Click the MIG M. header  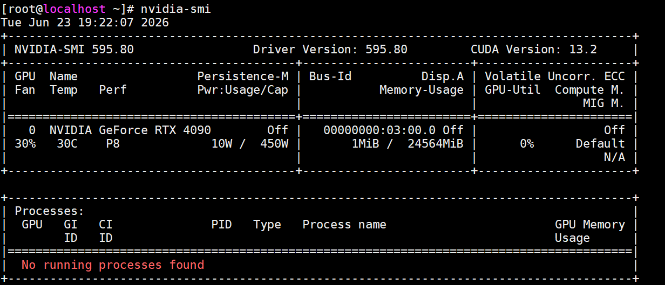(604, 103)
